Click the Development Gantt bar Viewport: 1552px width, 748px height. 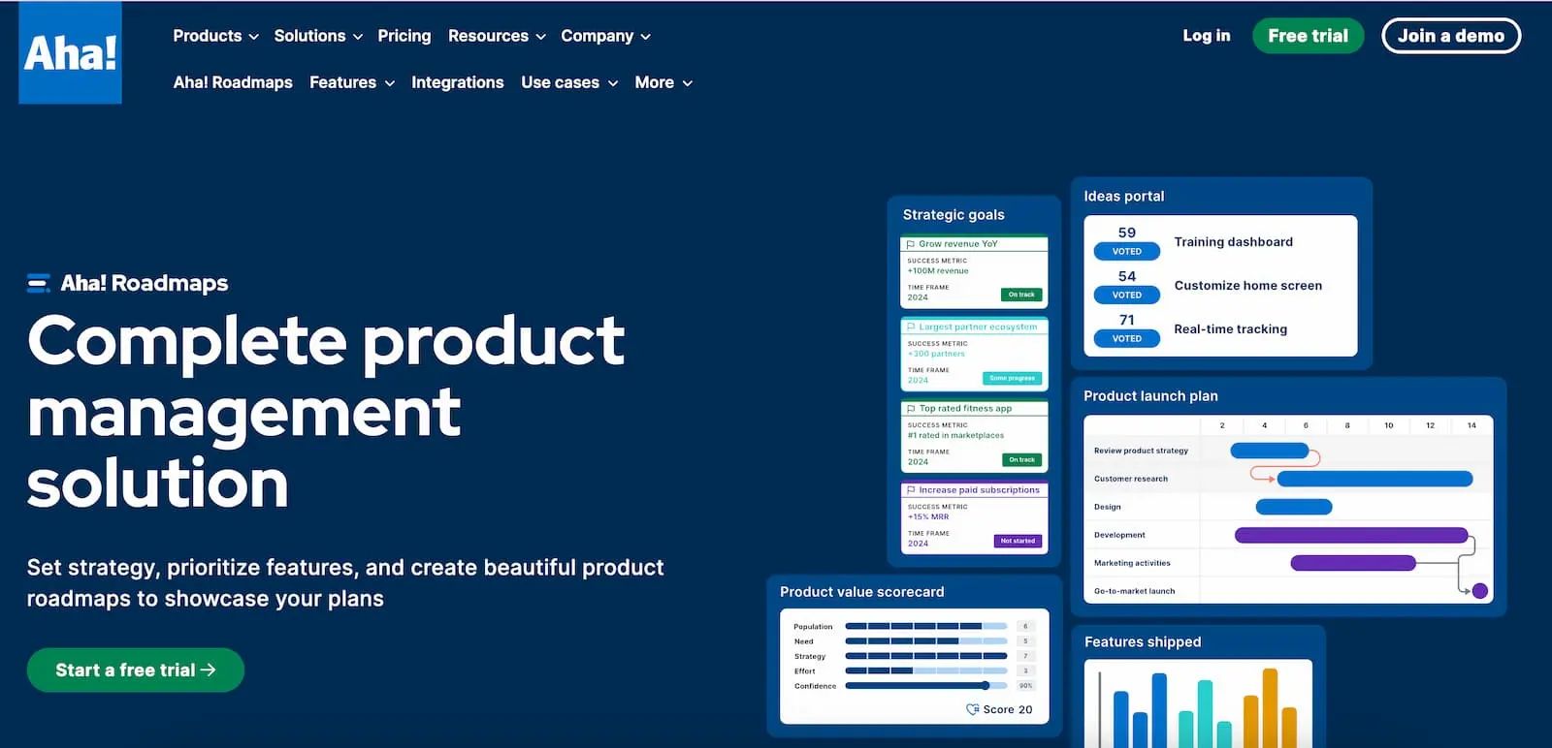pyautogui.click(x=1351, y=535)
